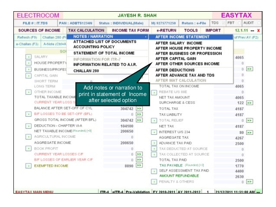Expand B/F LOSSES TO BE SET-OFF plus box
This screenshot has height=207, width=276.
point(29,114)
